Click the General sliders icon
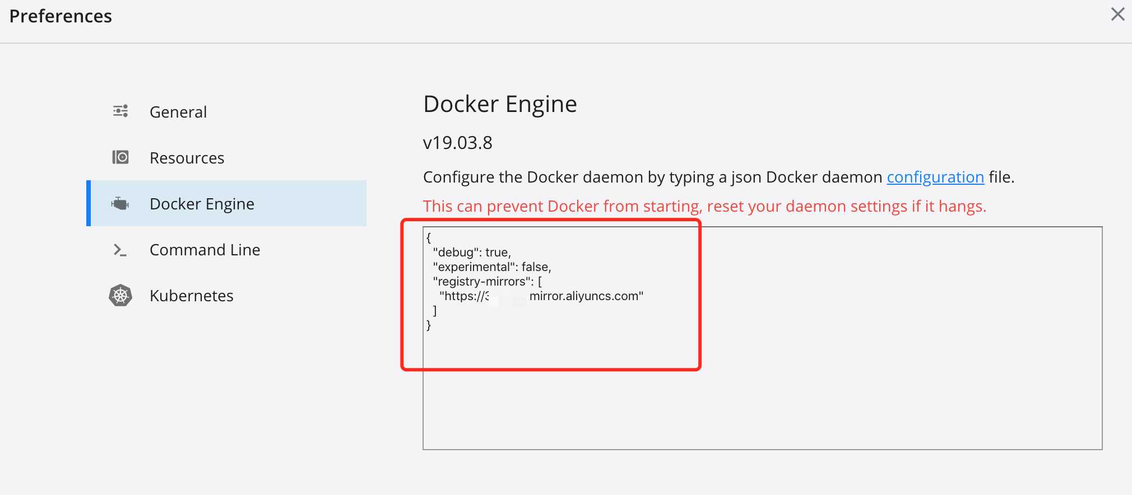1132x495 pixels. click(120, 111)
